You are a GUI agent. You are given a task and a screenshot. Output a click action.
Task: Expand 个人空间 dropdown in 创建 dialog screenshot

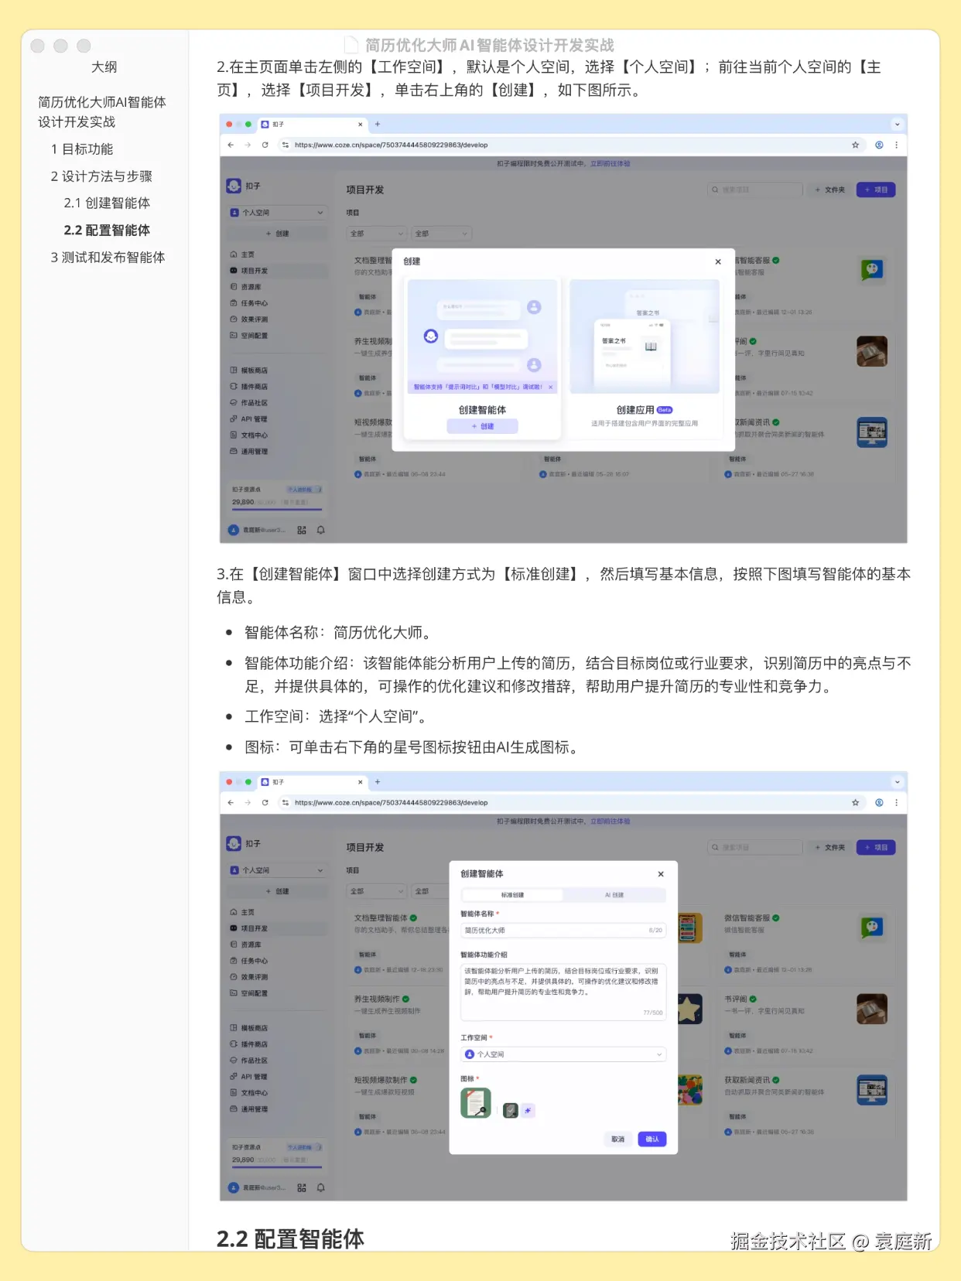tap(277, 213)
